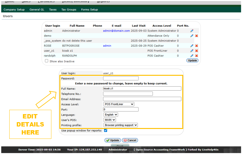Click the Server Time in the footer
This screenshot has height=154, width=242.
(39, 150)
